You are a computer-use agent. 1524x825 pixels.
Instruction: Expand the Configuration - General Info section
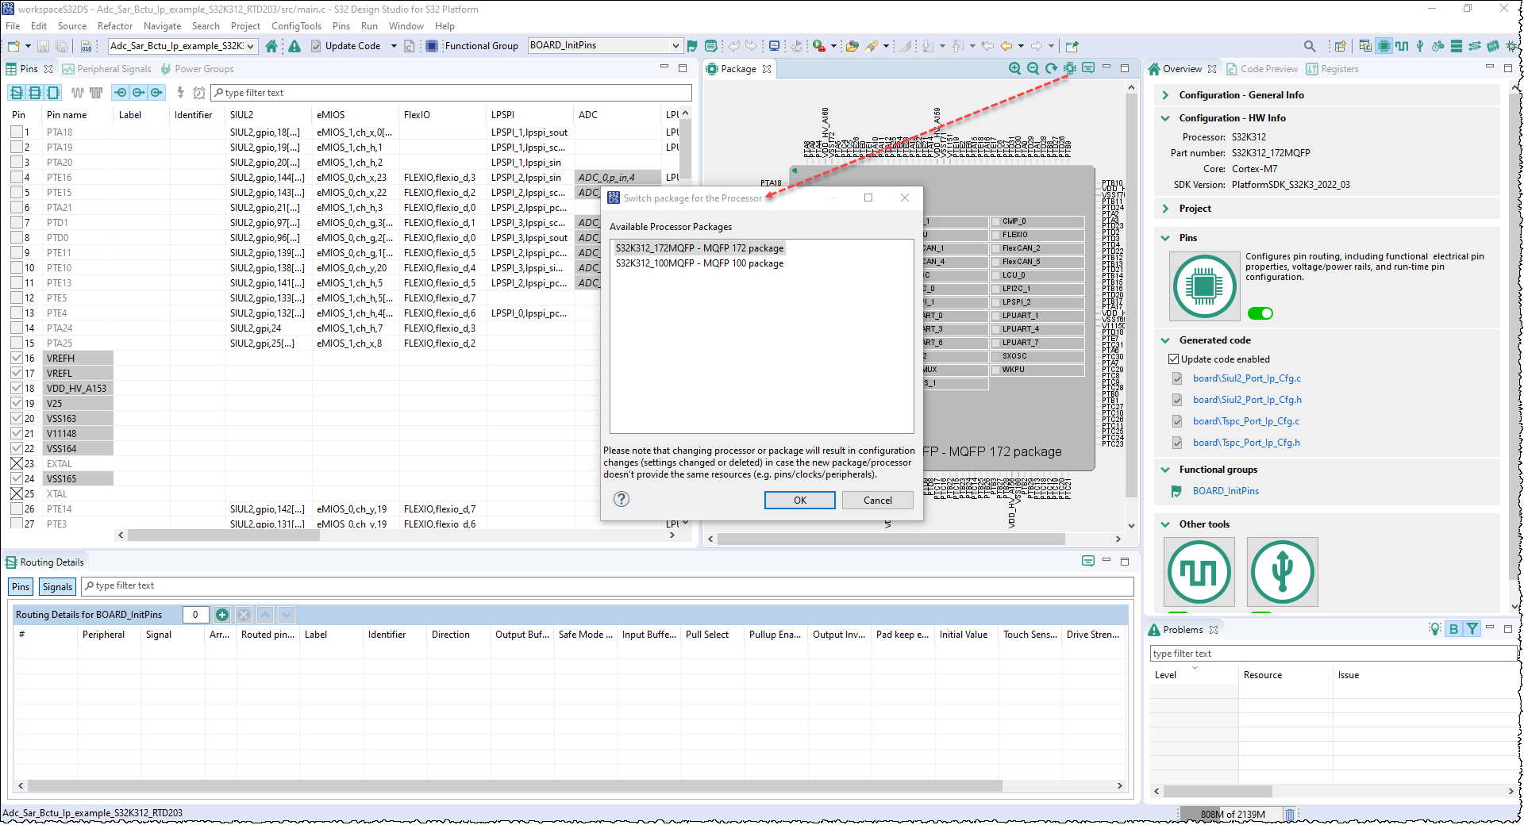pyautogui.click(x=1164, y=94)
